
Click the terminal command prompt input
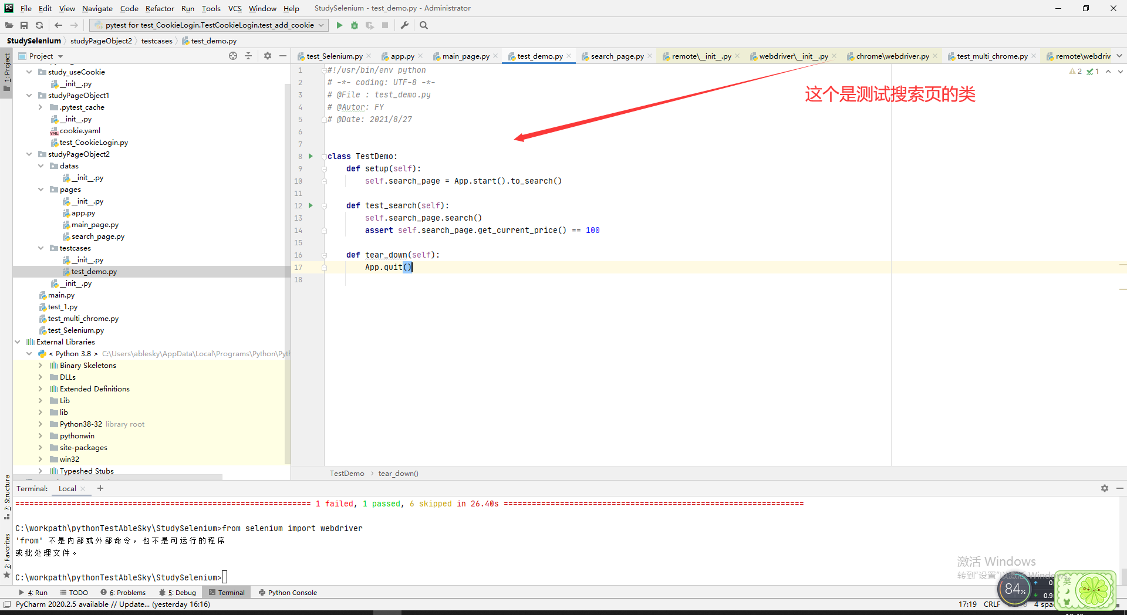point(224,577)
